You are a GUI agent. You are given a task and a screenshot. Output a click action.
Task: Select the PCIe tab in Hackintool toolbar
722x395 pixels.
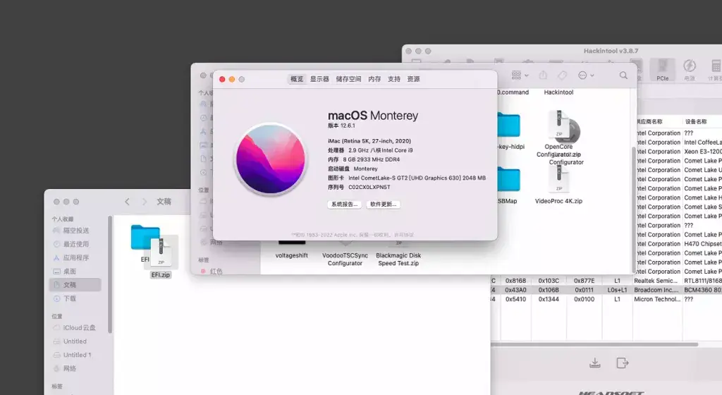click(662, 70)
